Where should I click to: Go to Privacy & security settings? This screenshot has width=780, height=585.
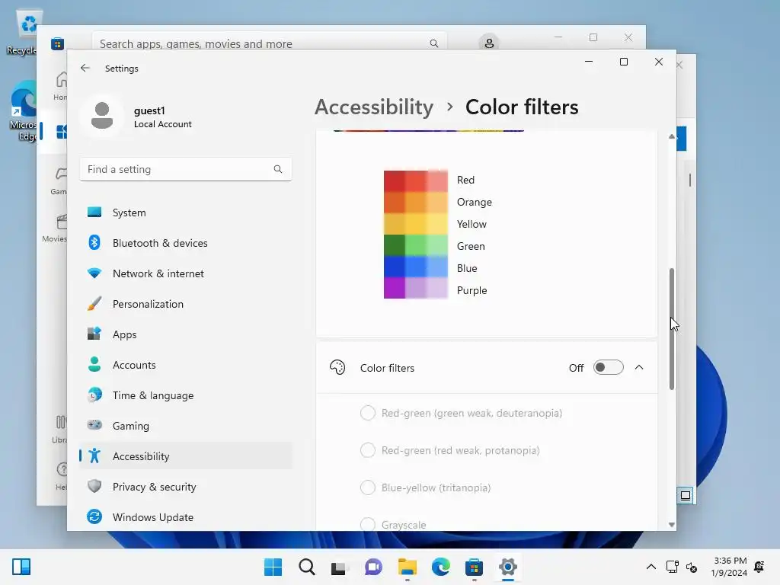pos(186,487)
